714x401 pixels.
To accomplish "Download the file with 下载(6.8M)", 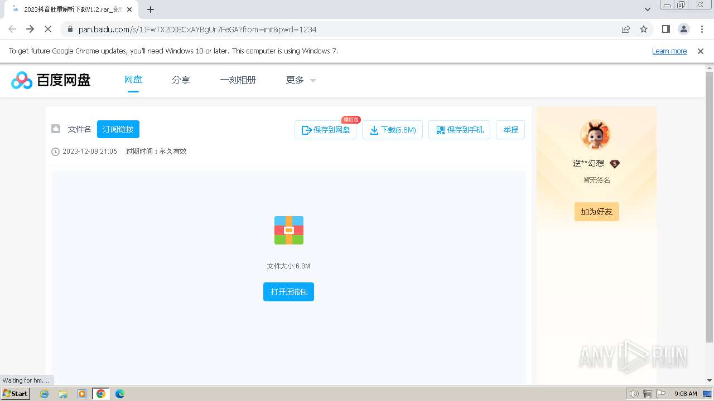I will tap(393, 130).
